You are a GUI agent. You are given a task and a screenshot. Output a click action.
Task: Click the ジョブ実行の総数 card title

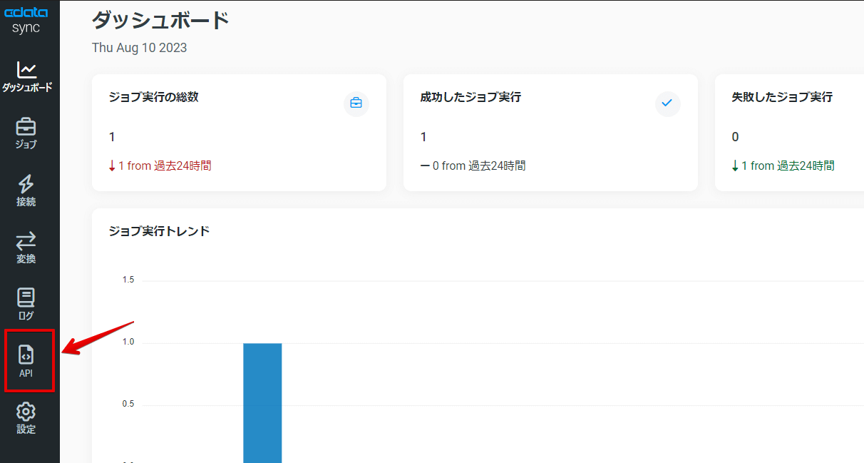[x=153, y=97]
